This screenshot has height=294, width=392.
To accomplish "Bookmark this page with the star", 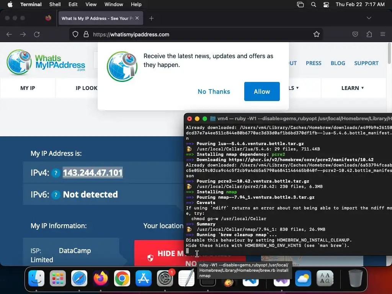I will coord(317,34).
